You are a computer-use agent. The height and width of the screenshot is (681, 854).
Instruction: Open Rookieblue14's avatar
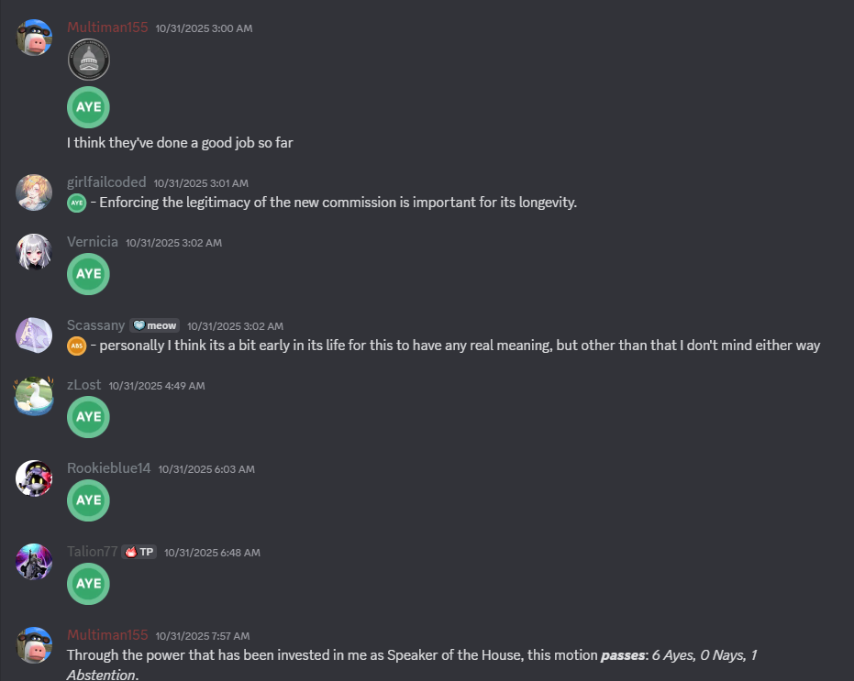click(x=34, y=478)
